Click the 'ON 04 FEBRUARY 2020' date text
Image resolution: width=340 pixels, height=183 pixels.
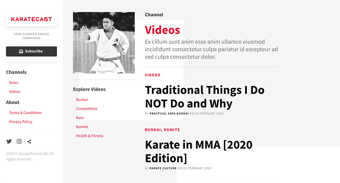tap(207, 114)
